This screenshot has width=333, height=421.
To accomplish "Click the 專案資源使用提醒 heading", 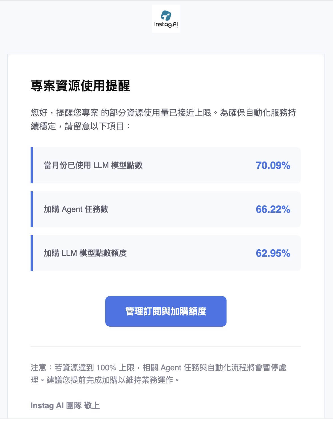I will [80, 86].
